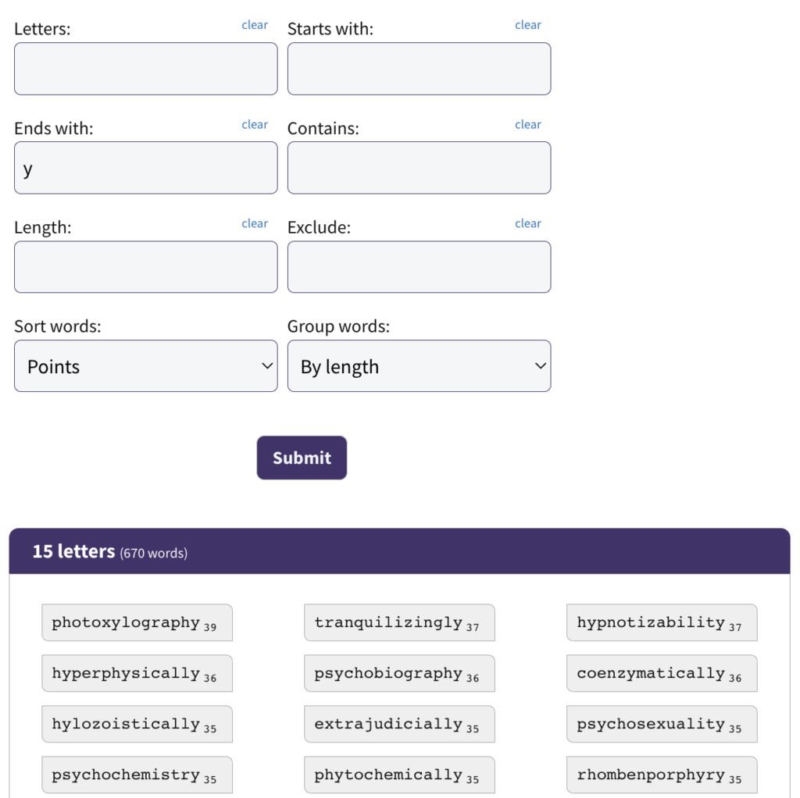Open the word psychochemistry

point(137,775)
